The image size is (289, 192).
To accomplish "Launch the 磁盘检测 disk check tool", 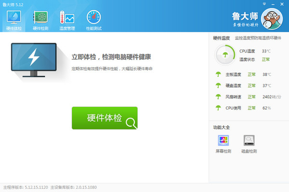I will pyautogui.click(x=249, y=144).
